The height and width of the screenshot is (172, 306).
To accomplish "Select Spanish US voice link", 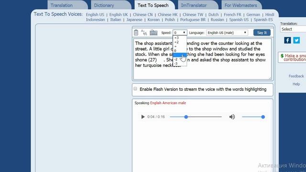I will pyautogui.click(x=239, y=20).
